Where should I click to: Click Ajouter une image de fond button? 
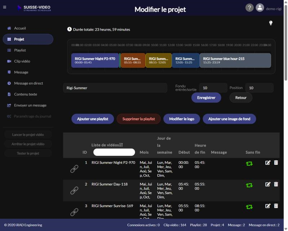(x=229, y=119)
